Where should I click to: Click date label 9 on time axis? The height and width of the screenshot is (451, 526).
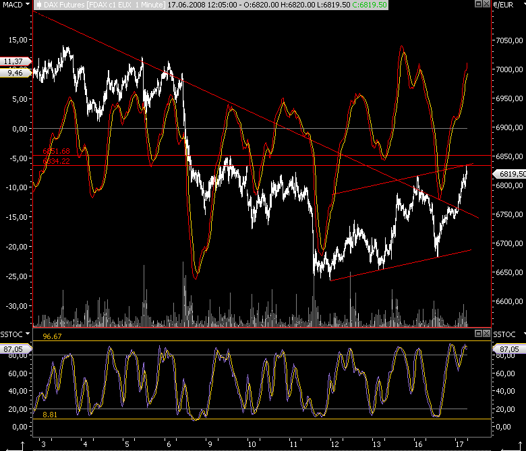pos(210,444)
